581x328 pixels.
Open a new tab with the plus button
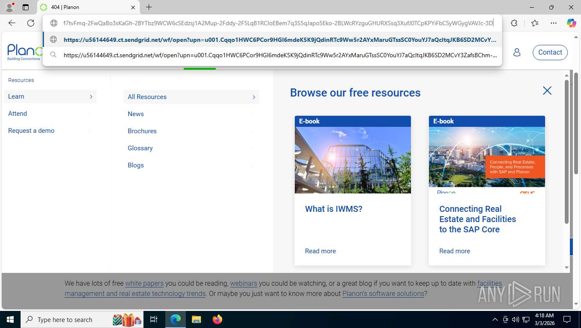pos(149,7)
